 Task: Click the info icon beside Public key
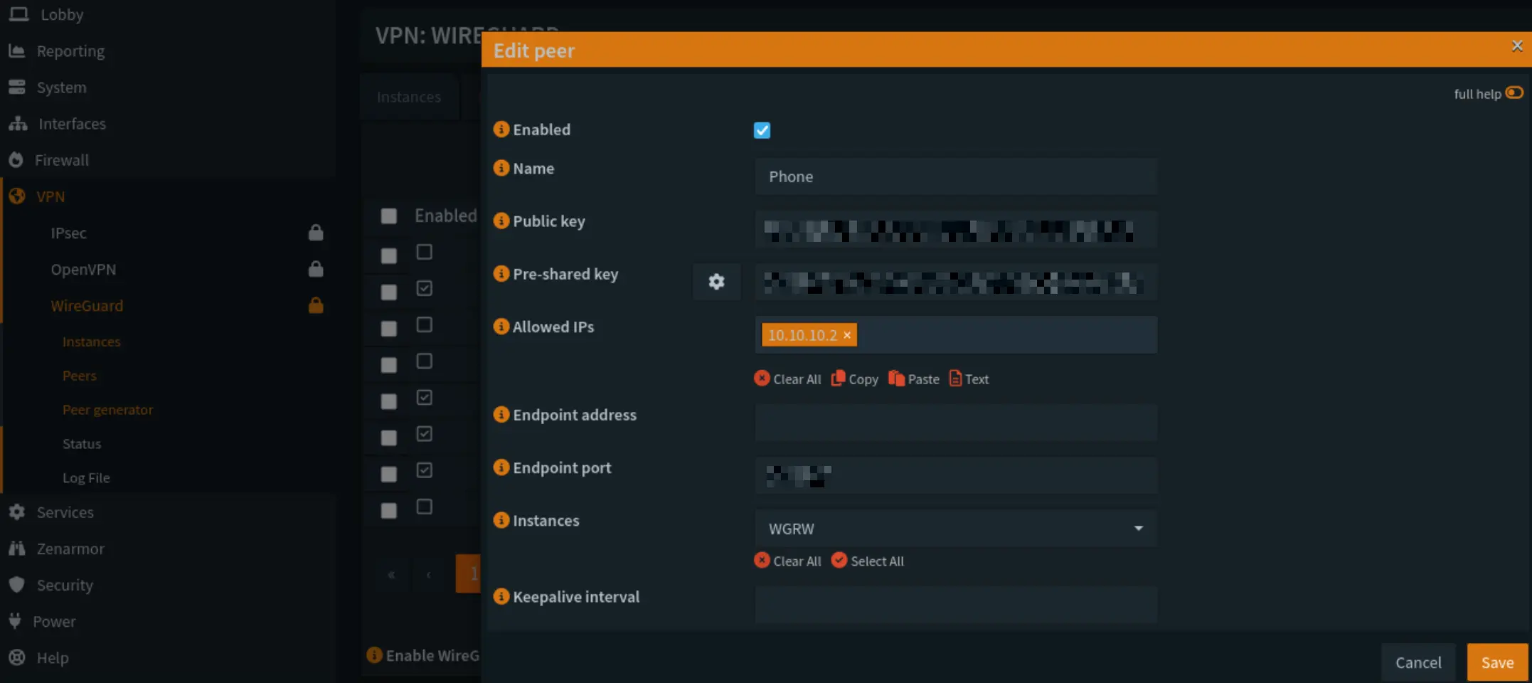tap(501, 221)
